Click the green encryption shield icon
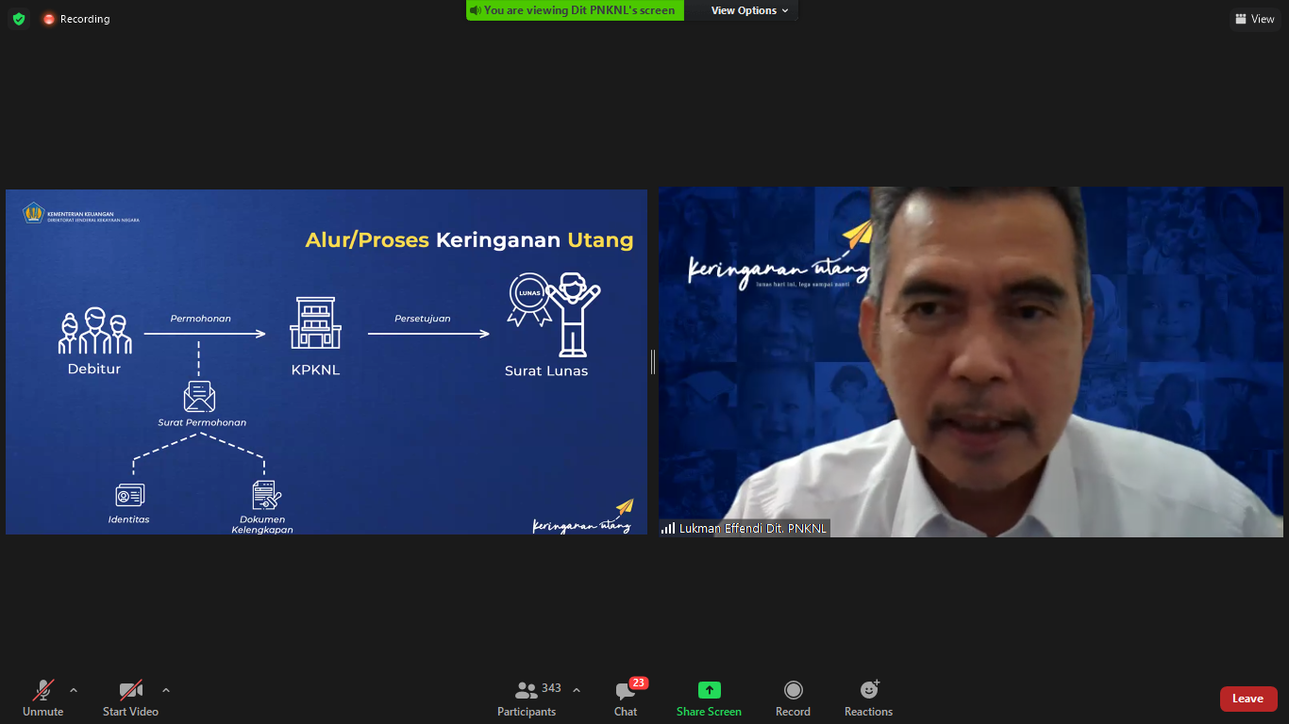This screenshot has height=724, width=1289. click(x=19, y=19)
